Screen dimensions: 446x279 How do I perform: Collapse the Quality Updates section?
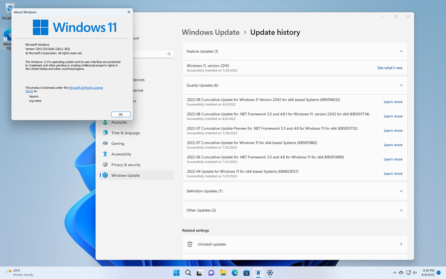[x=401, y=85]
